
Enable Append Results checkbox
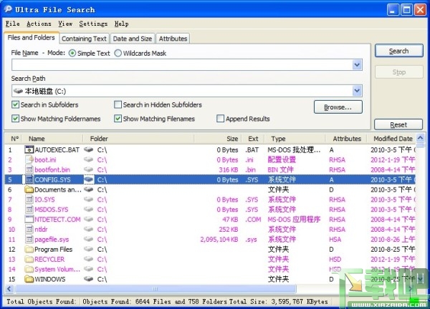[220, 119]
